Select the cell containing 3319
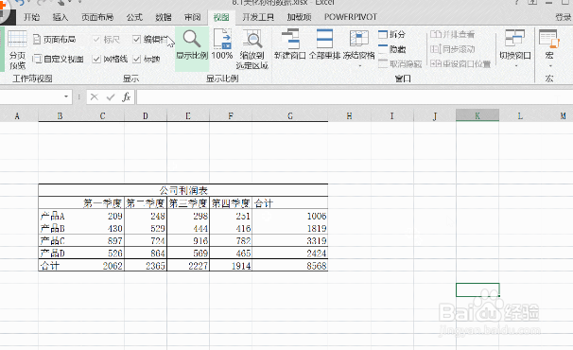573x350 pixels. pyautogui.click(x=290, y=240)
